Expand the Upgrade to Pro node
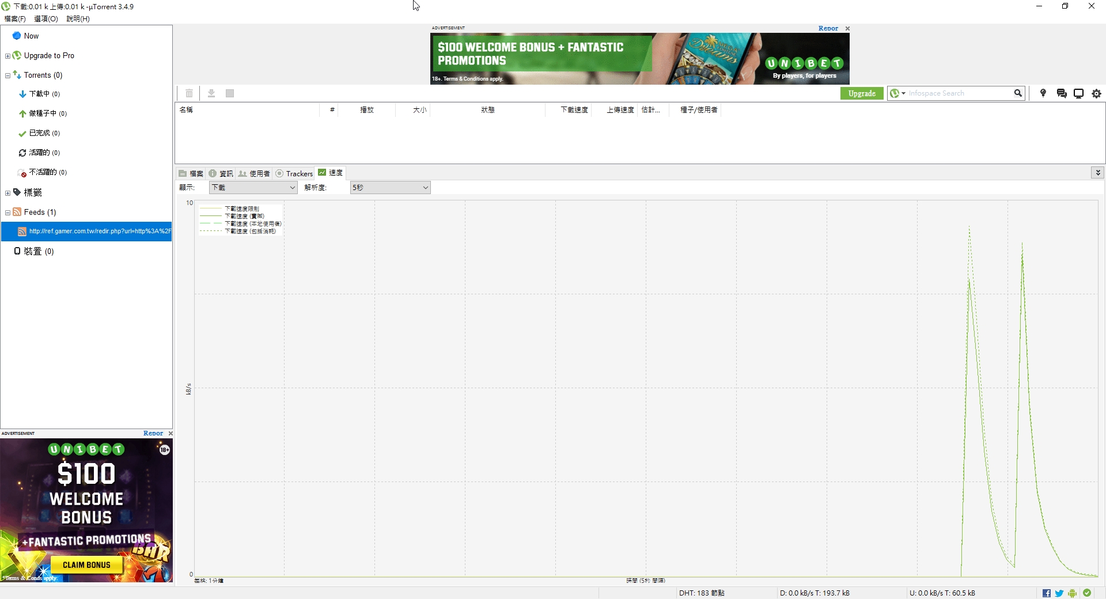This screenshot has width=1106, height=599. [x=7, y=56]
